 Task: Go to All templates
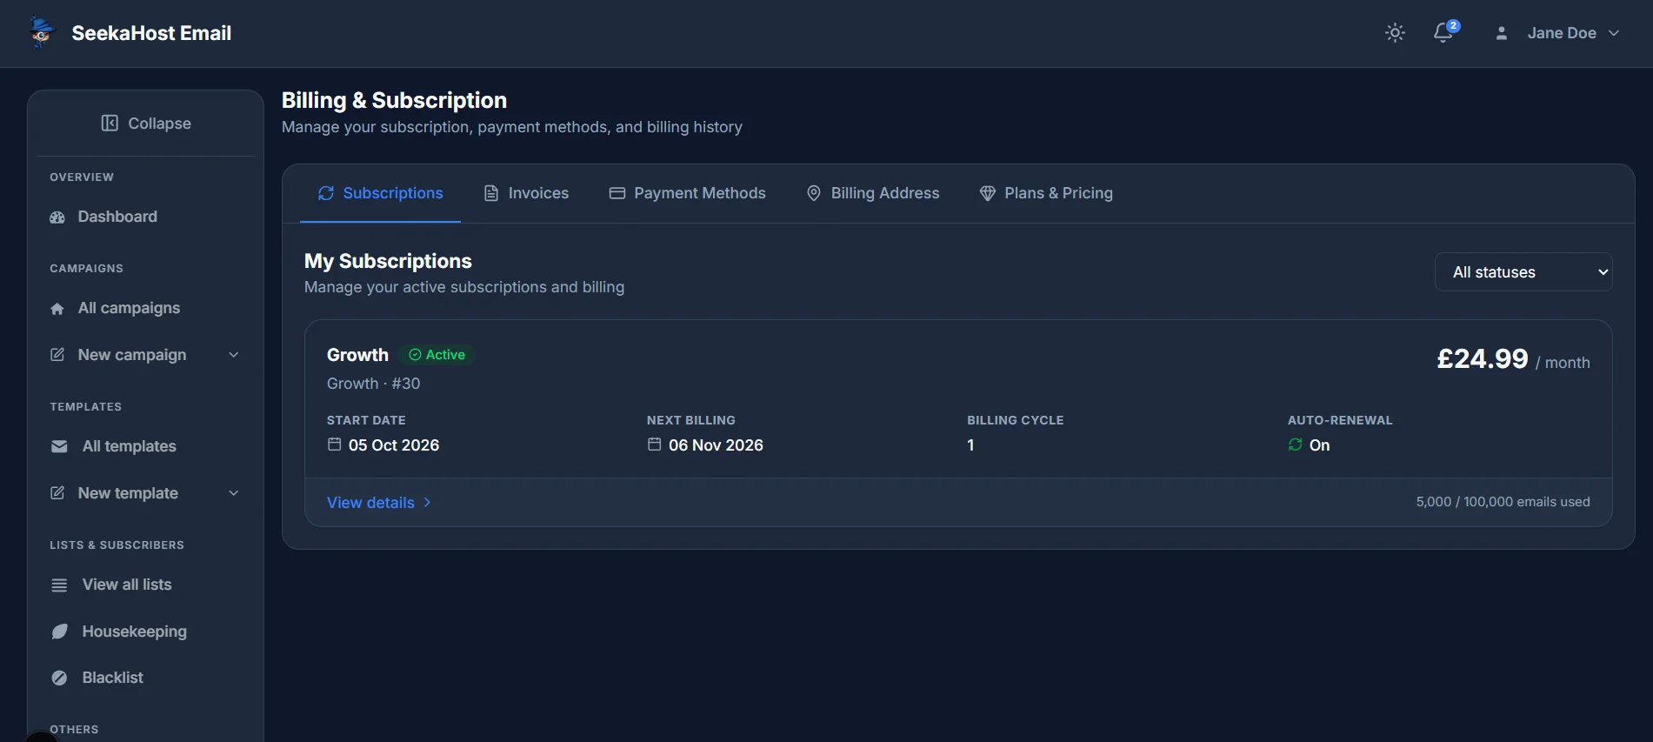(x=145, y=446)
